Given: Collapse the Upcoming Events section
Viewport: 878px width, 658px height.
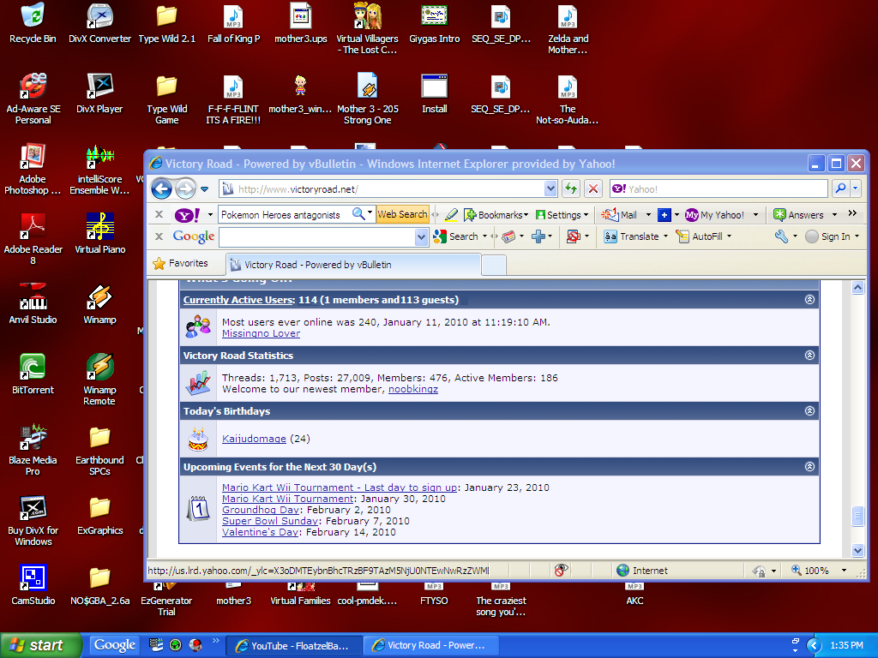Looking at the screenshot, I should [809, 467].
